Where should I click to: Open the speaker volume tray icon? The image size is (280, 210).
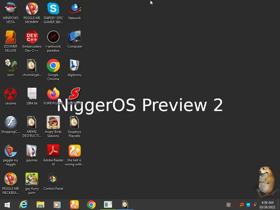coord(255,205)
